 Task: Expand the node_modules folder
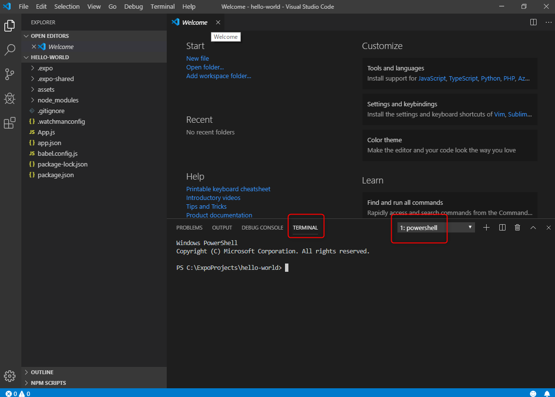tap(94, 100)
